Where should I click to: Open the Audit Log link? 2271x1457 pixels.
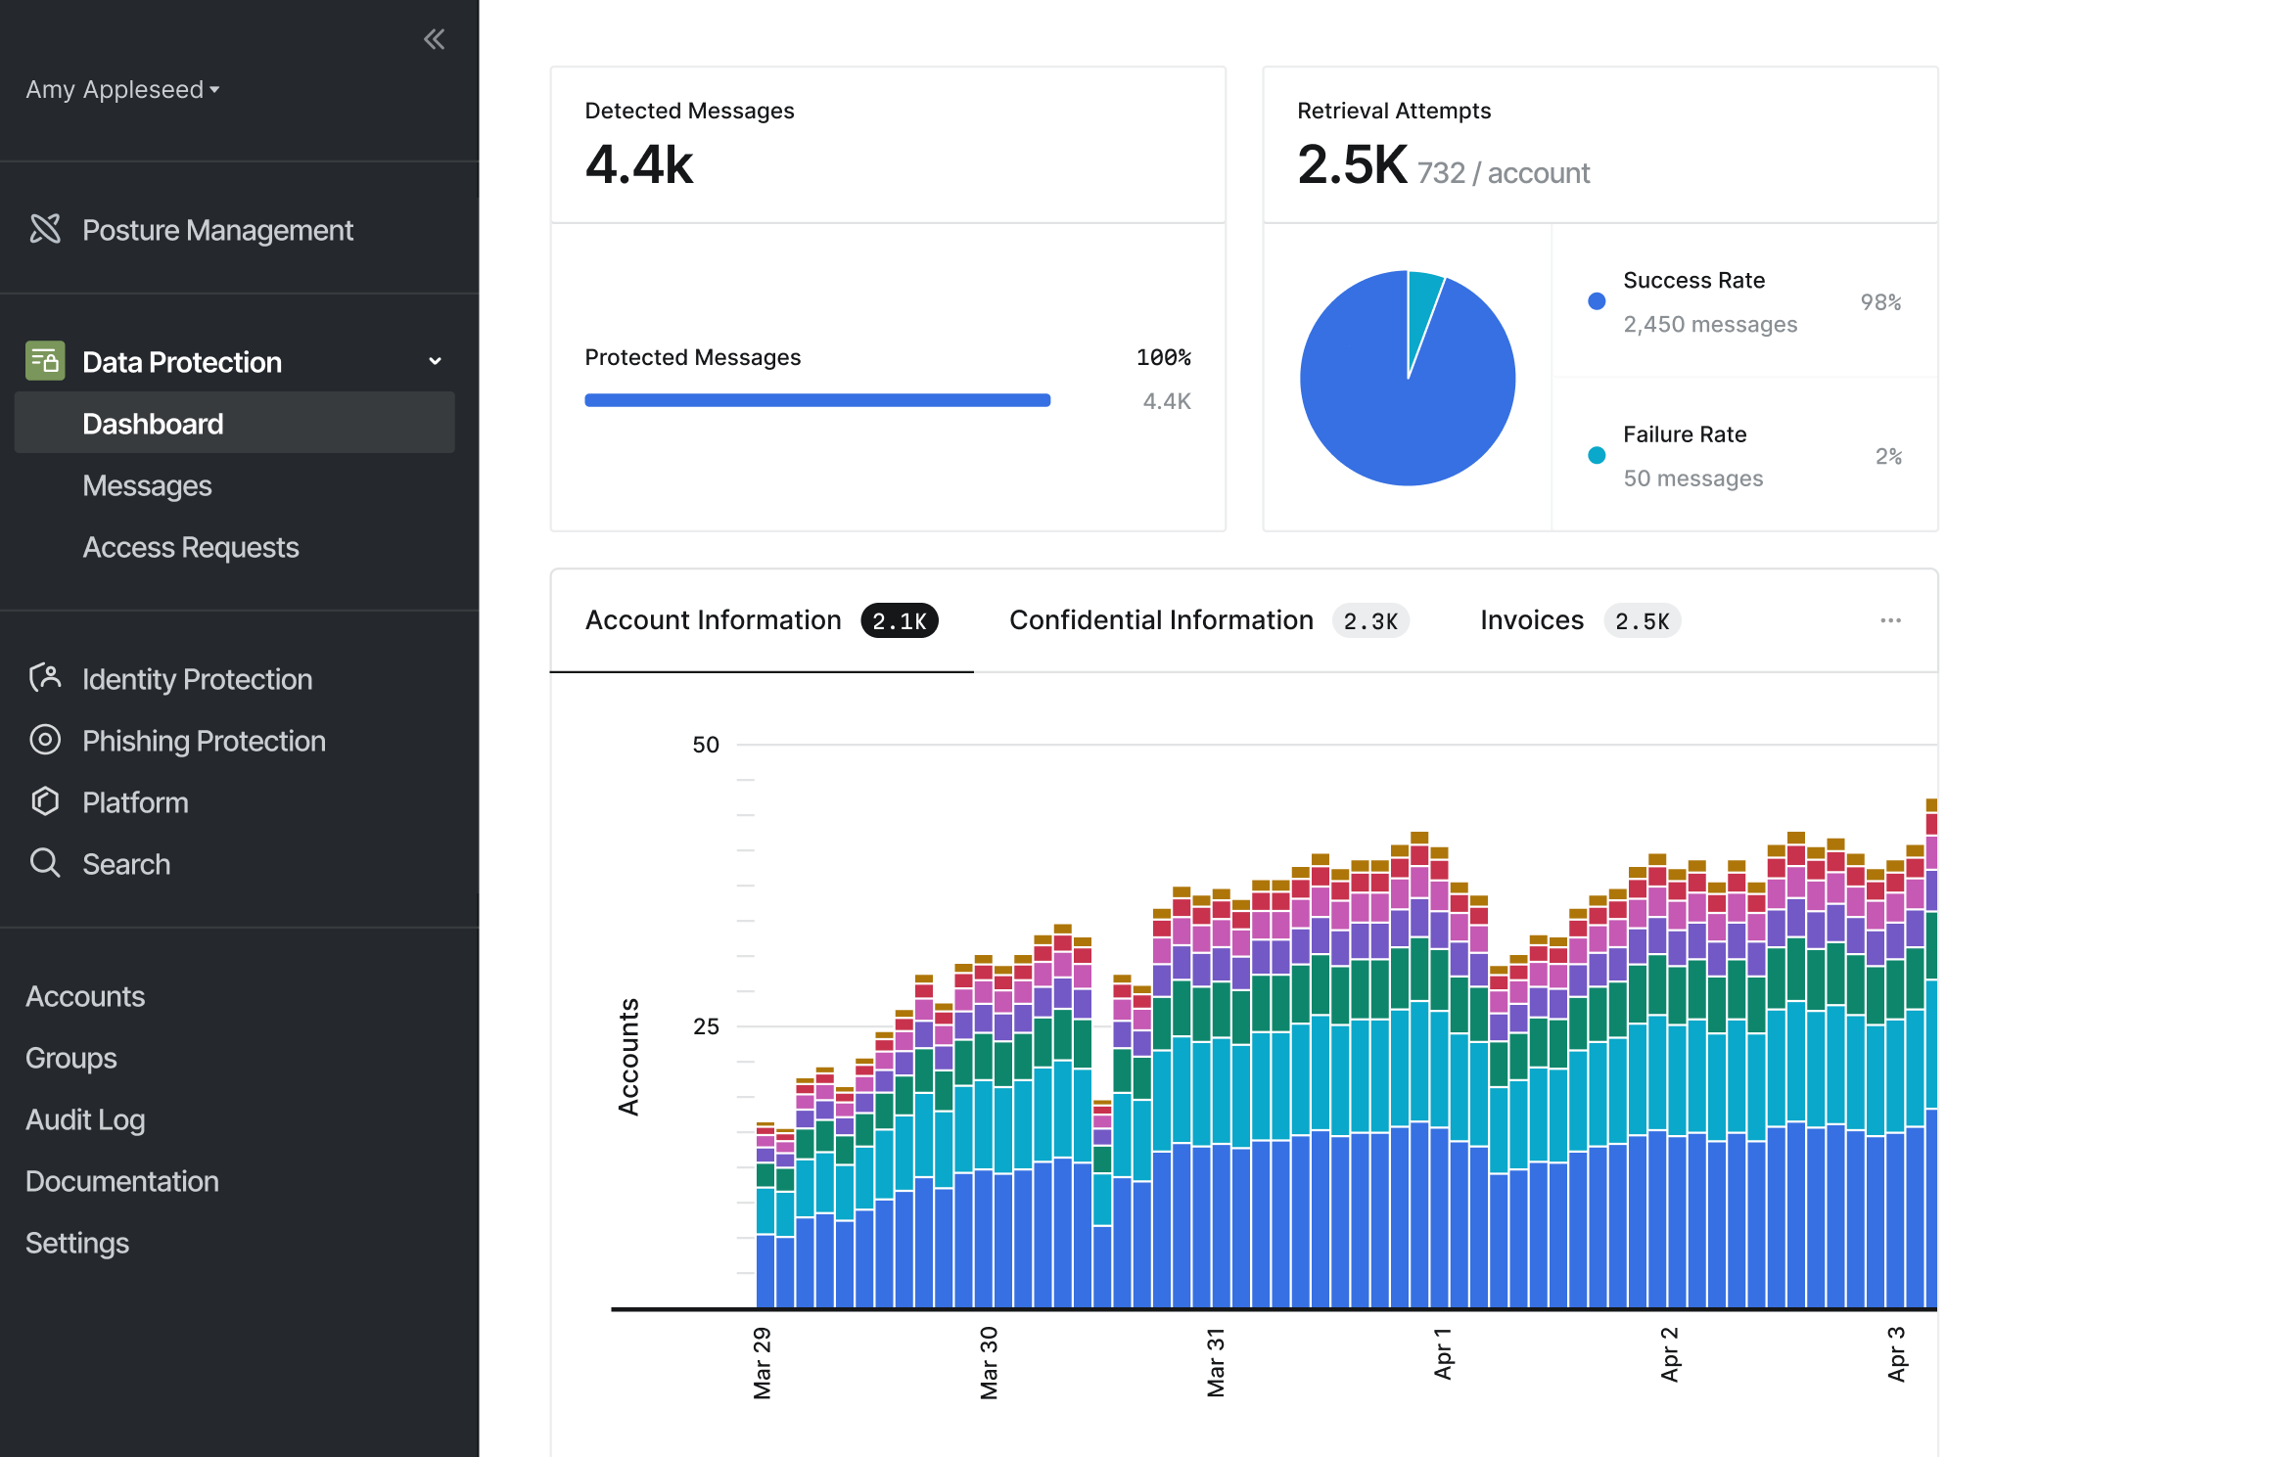tap(85, 1119)
